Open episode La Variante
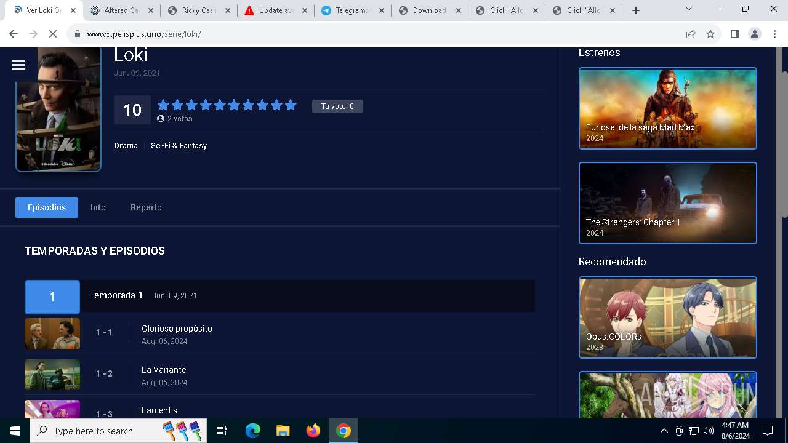Screen dimensions: 788x443 tap(164, 370)
